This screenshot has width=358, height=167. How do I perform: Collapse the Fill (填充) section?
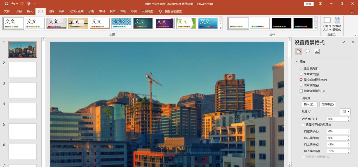tap(297, 62)
